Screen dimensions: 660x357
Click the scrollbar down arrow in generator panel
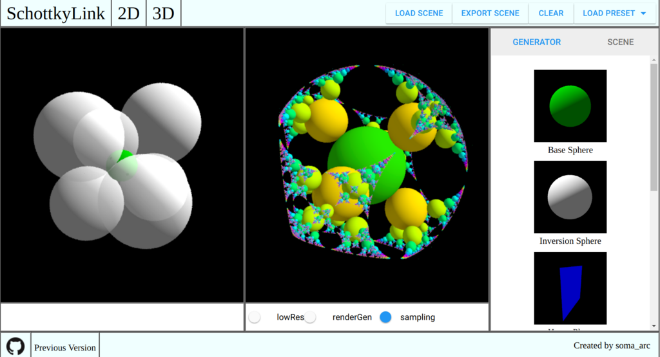[654, 326]
